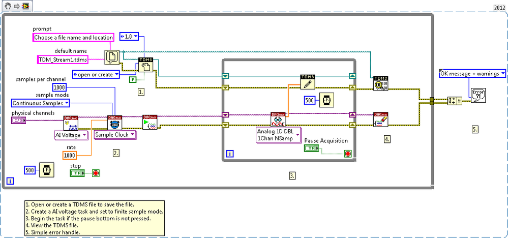Screen dimensions: 508x238
Task: Select the DAQmx Start Task VI icon
Action: [x=150, y=123]
